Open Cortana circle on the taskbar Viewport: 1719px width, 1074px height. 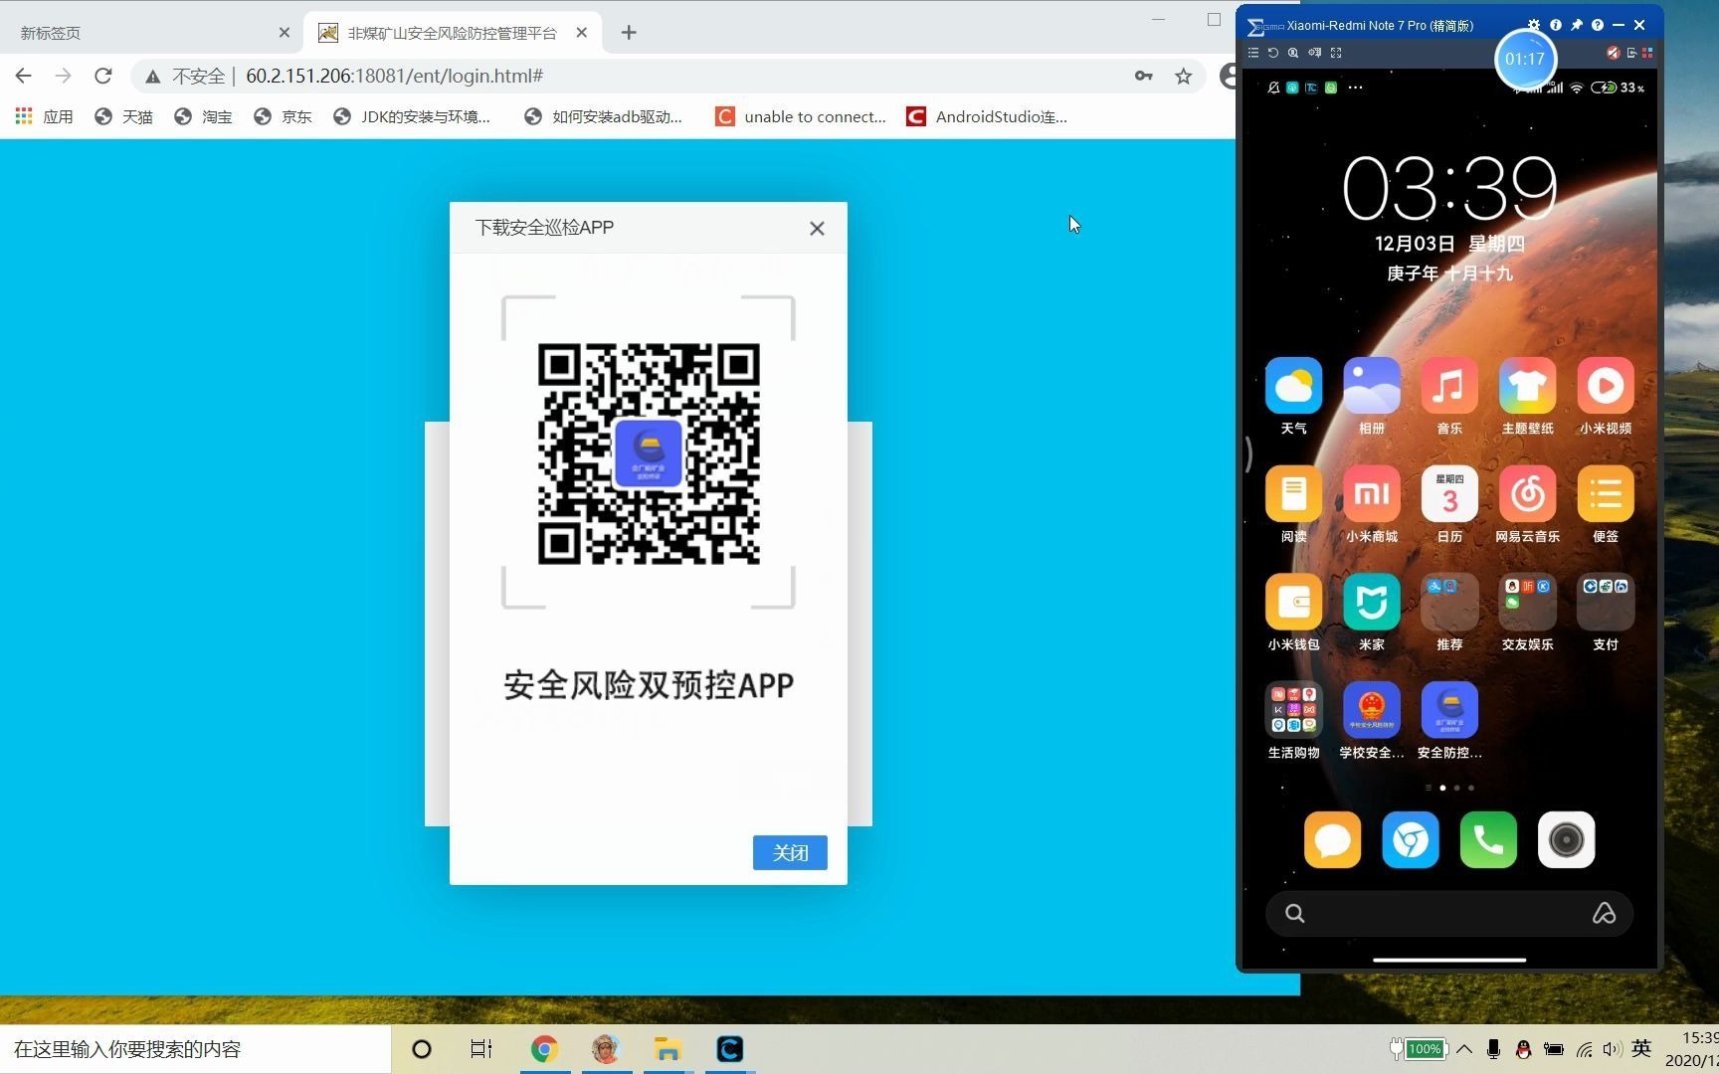[422, 1049]
